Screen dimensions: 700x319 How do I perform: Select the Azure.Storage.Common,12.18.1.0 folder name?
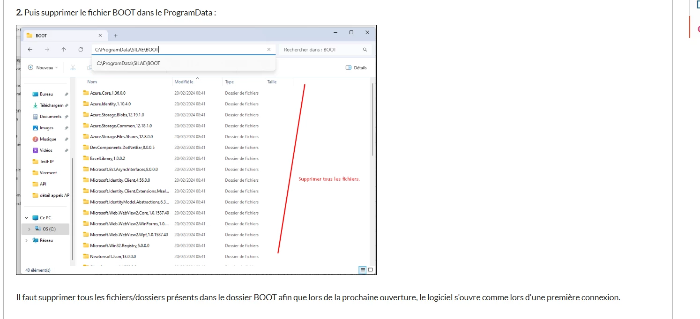pos(121,126)
